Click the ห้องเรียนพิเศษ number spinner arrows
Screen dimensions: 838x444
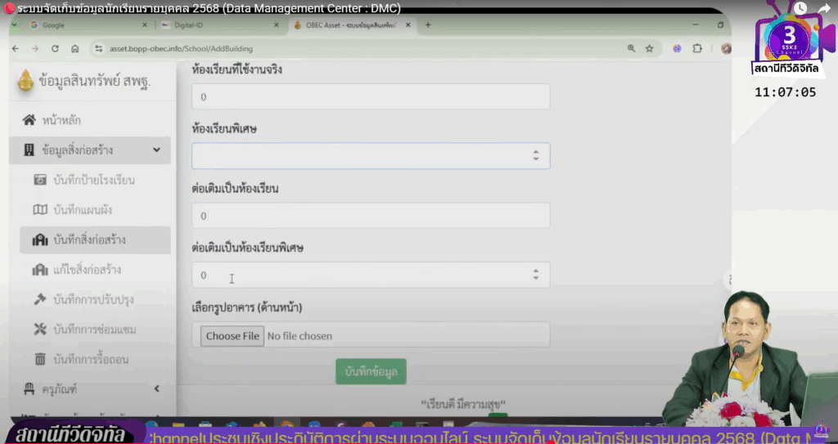(535, 155)
